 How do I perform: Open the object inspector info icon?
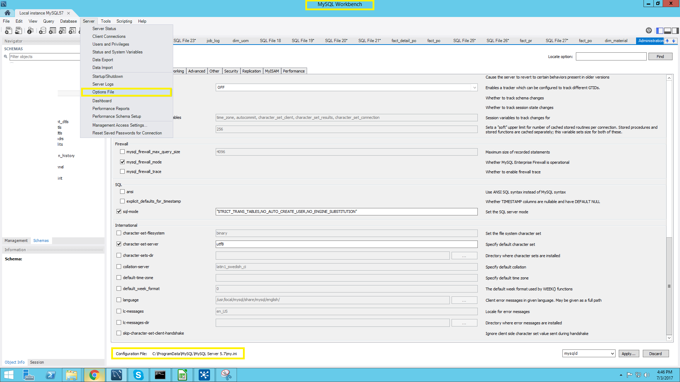30,31
